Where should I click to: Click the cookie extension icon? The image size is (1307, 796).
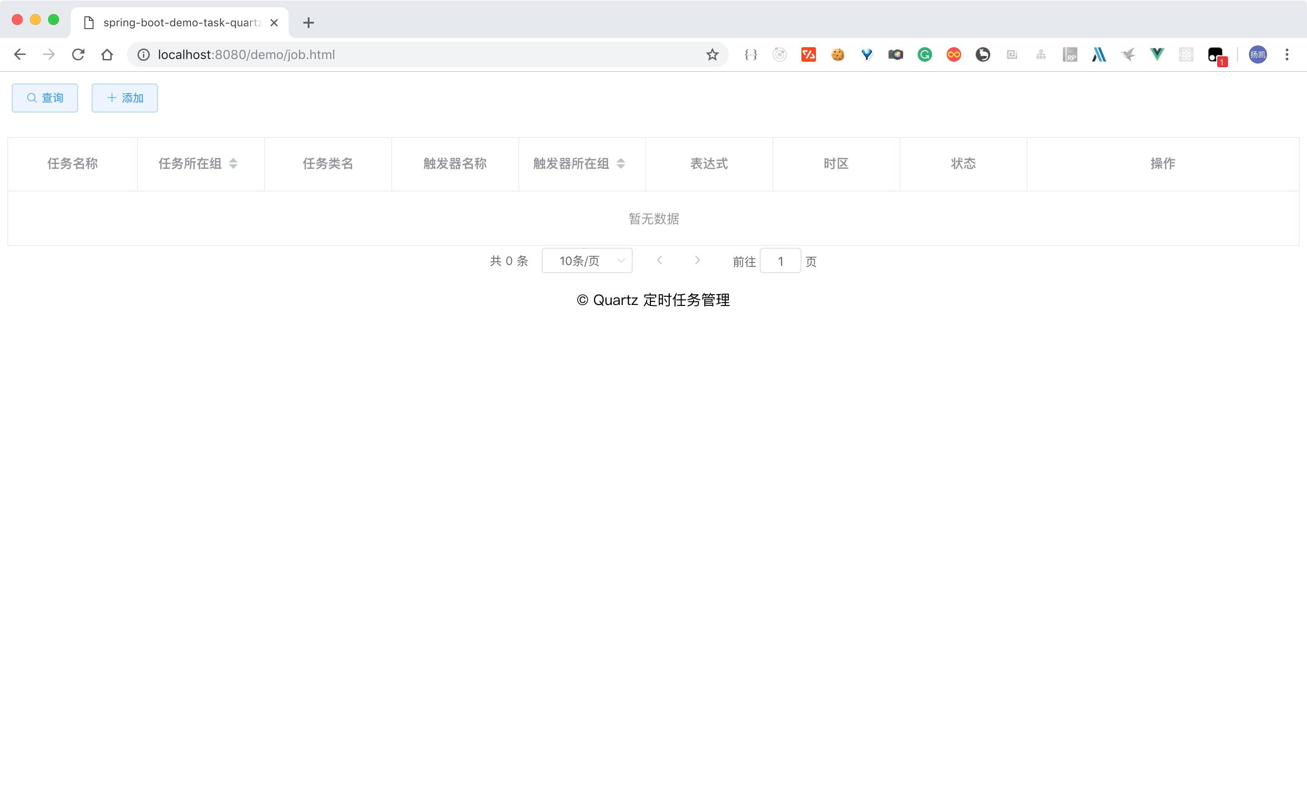[x=838, y=54]
